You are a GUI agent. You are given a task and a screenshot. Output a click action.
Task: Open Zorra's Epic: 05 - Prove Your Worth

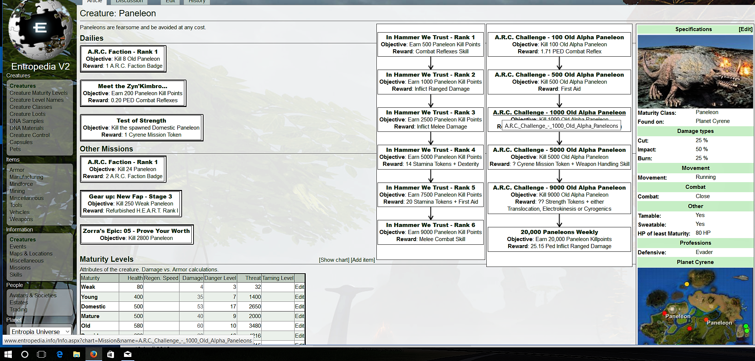(x=136, y=231)
